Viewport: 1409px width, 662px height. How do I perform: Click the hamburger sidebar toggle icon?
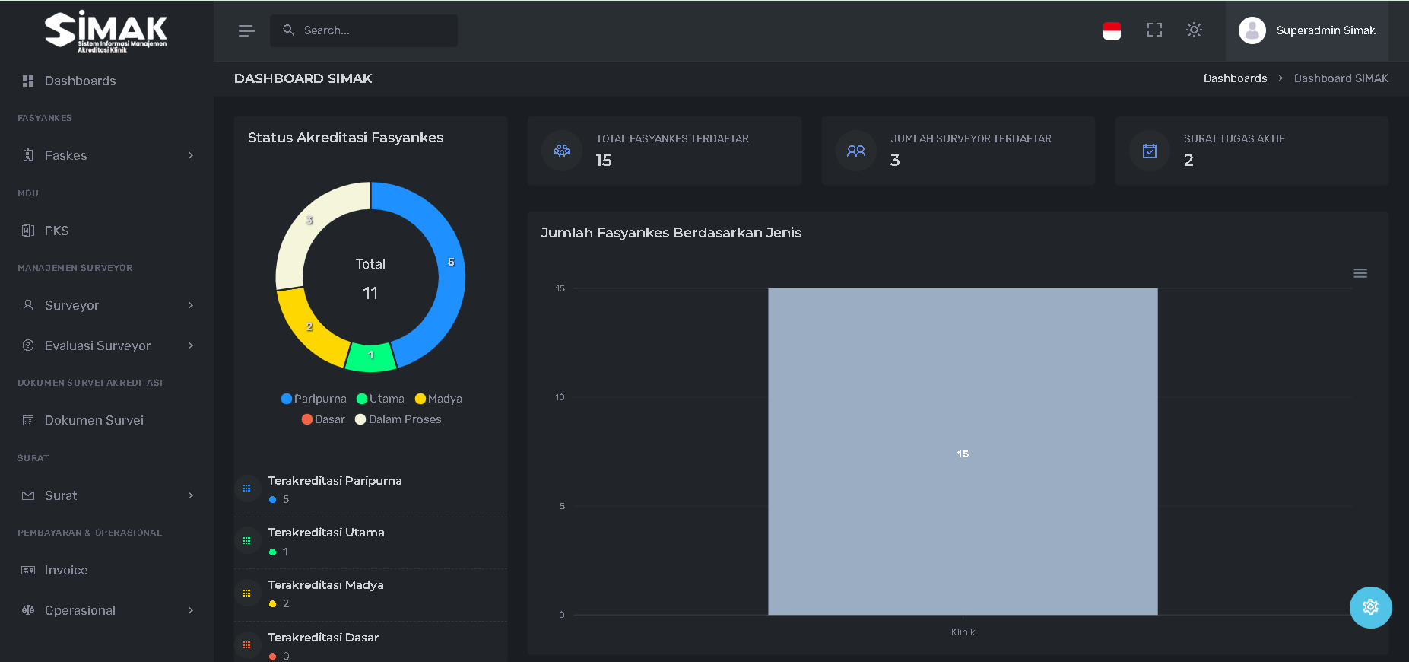coord(246,30)
